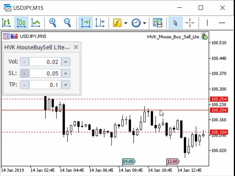Increase the TP value

[66, 85]
